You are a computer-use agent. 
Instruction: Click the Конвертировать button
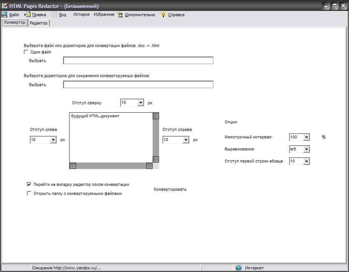(x=170, y=189)
